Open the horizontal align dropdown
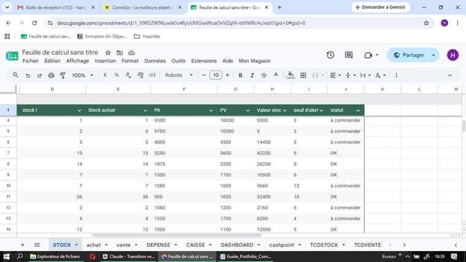 pyautogui.click(x=335, y=75)
